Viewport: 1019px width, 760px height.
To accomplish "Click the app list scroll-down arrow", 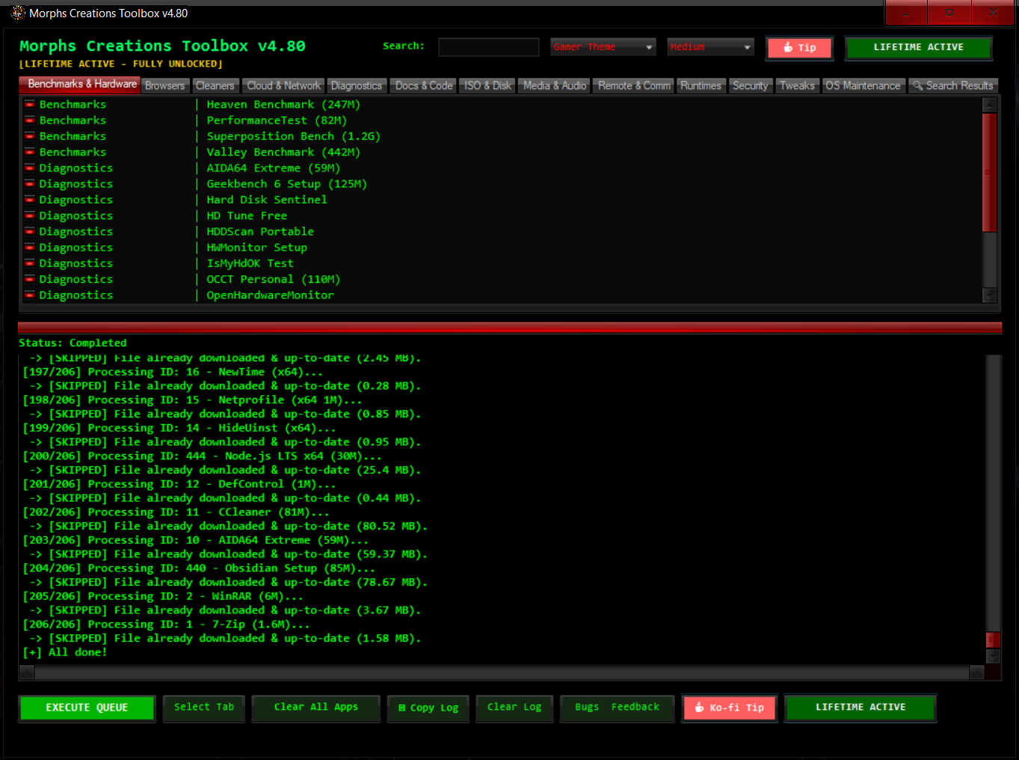I will [x=989, y=295].
